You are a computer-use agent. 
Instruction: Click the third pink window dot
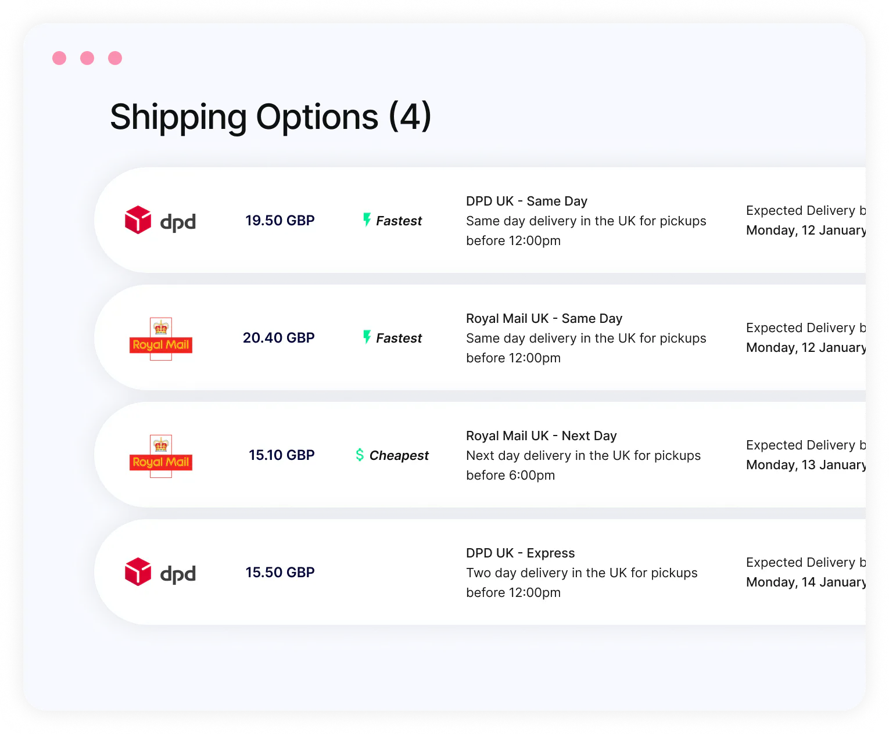tap(115, 58)
